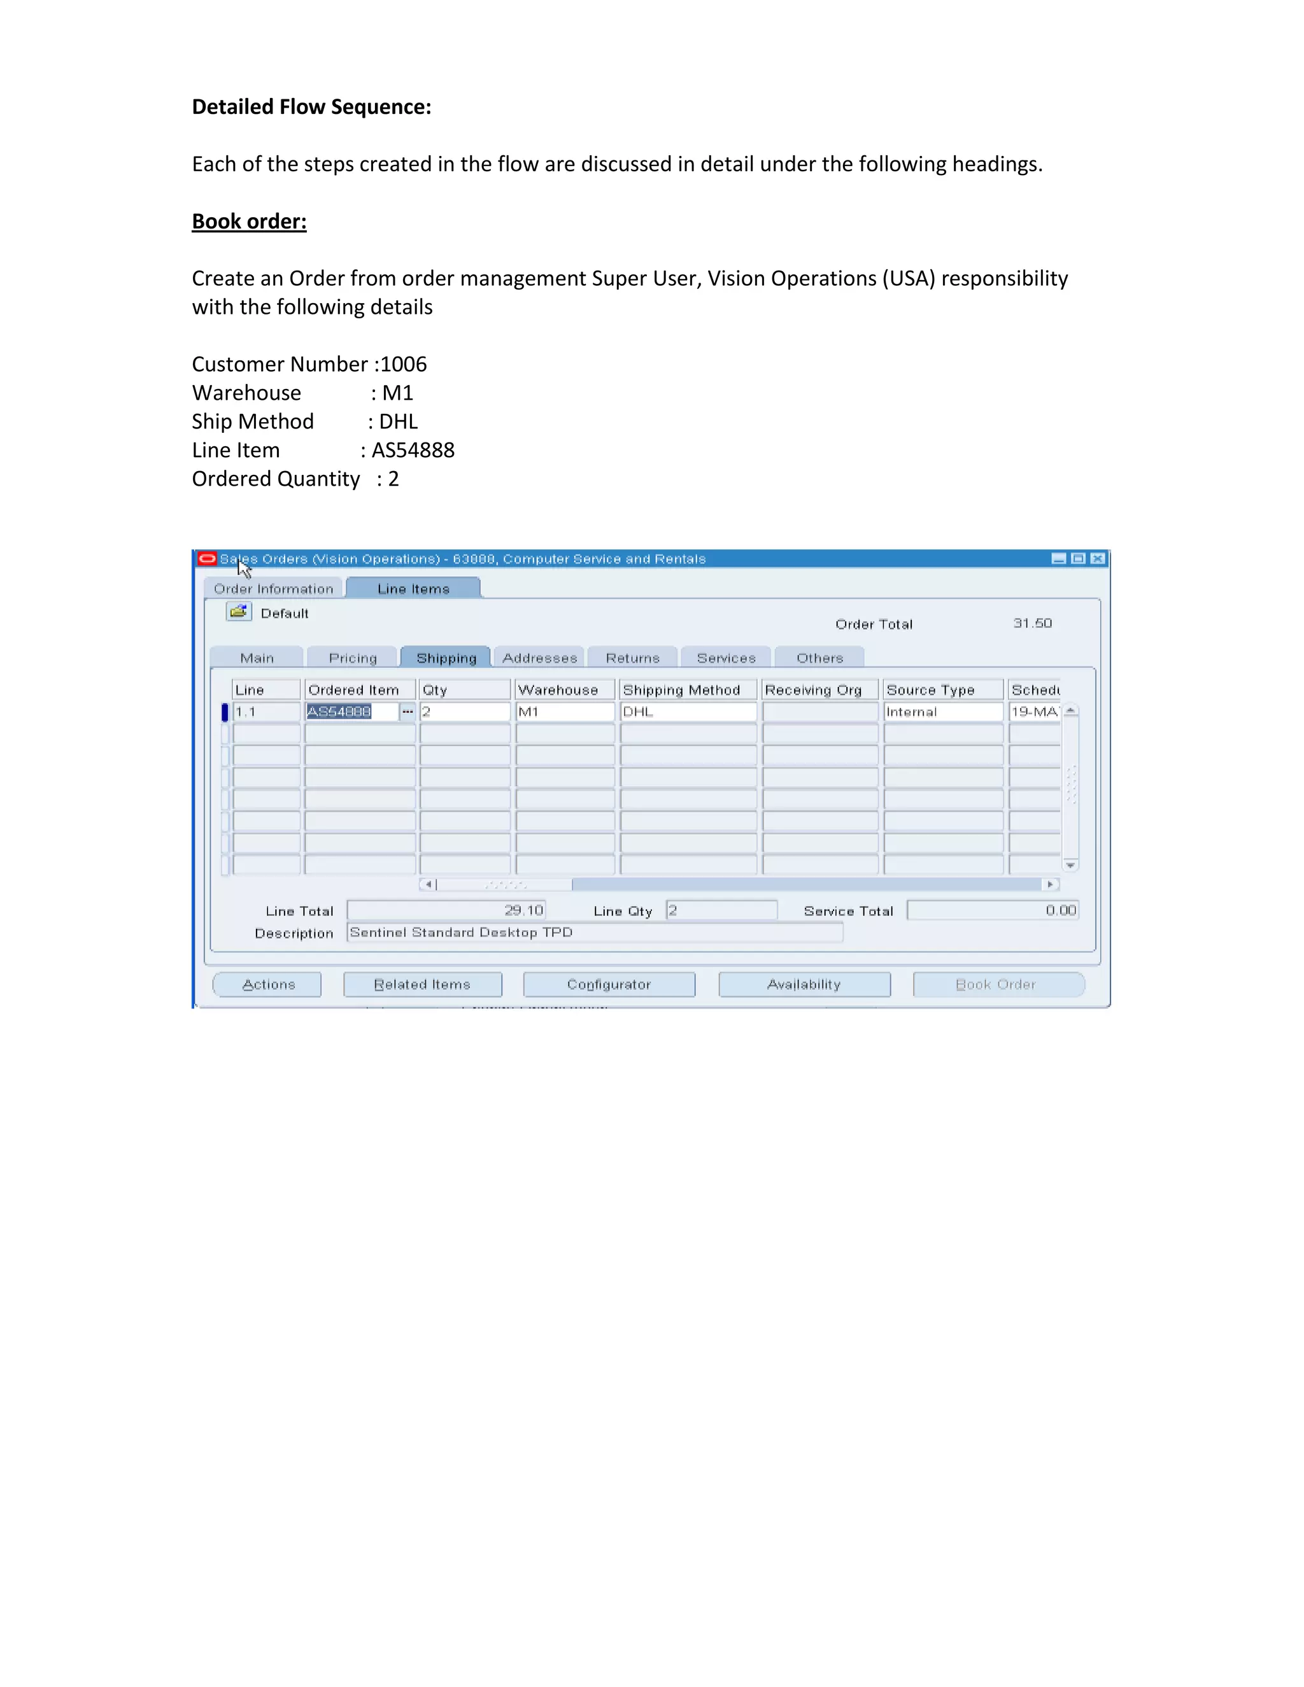This screenshot has height=1687, width=1304.
Task: Open the Others sub-tab
Action: tap(819, 658)
